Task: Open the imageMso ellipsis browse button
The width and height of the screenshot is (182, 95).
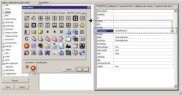Action: (x=172, y=31)
